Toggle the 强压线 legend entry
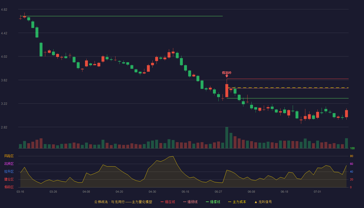The height and width of the screenshot is (208, 364). pyautogui.click(x=168, y=202)
